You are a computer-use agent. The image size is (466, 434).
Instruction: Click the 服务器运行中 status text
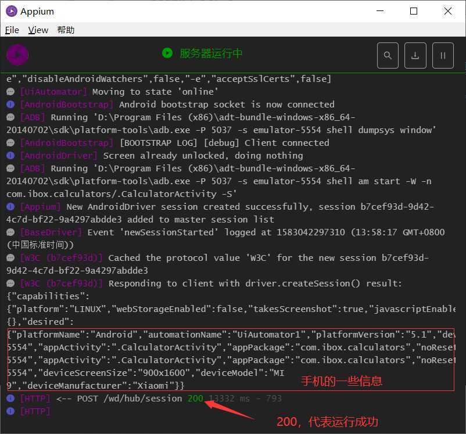pyautogui.click(x=211, y=53)
